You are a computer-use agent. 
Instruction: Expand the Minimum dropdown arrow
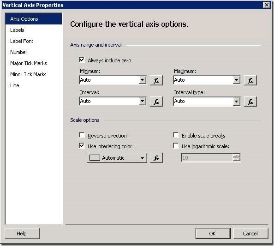point(143,80)
